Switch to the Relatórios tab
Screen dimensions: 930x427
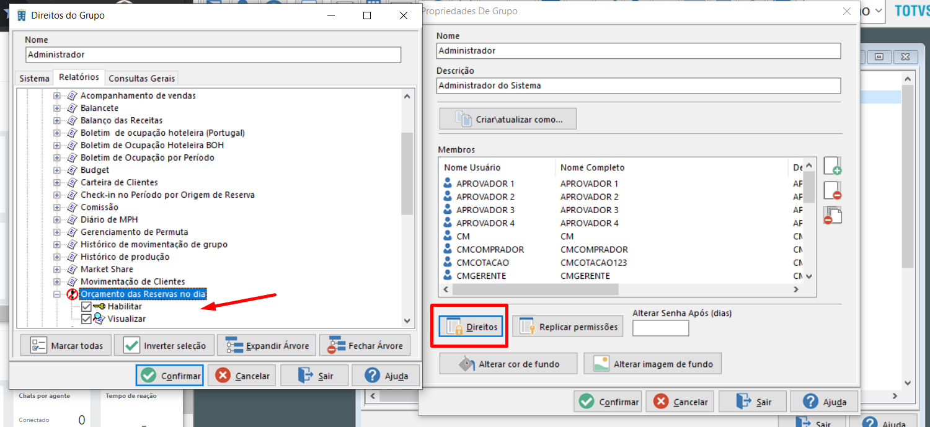coord(79,77)
